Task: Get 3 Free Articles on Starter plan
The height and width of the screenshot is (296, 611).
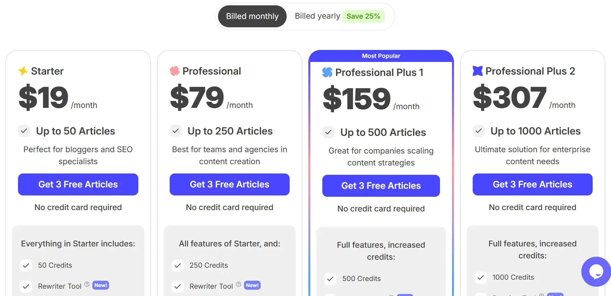Action: pos(78,184)
